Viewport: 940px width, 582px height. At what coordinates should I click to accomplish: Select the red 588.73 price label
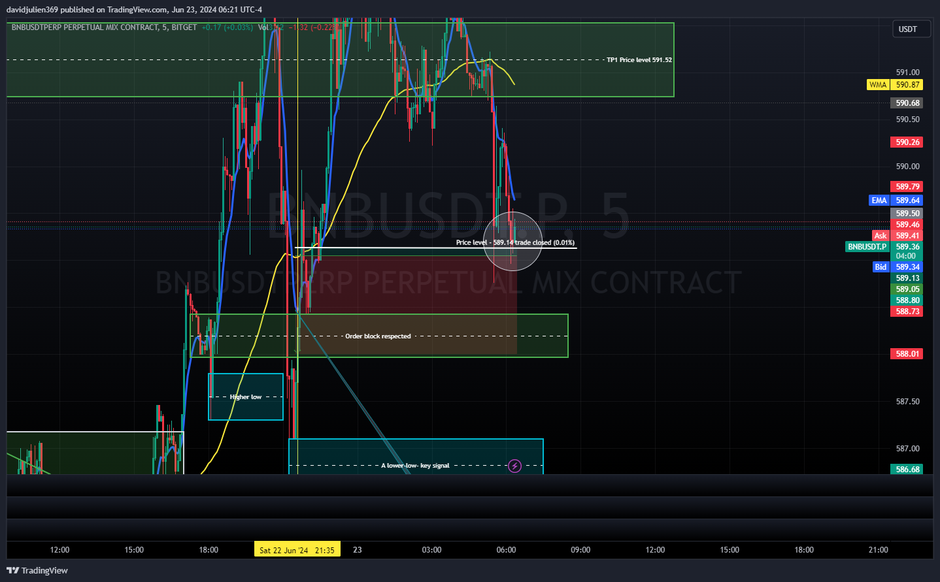[x=907, y=312]
